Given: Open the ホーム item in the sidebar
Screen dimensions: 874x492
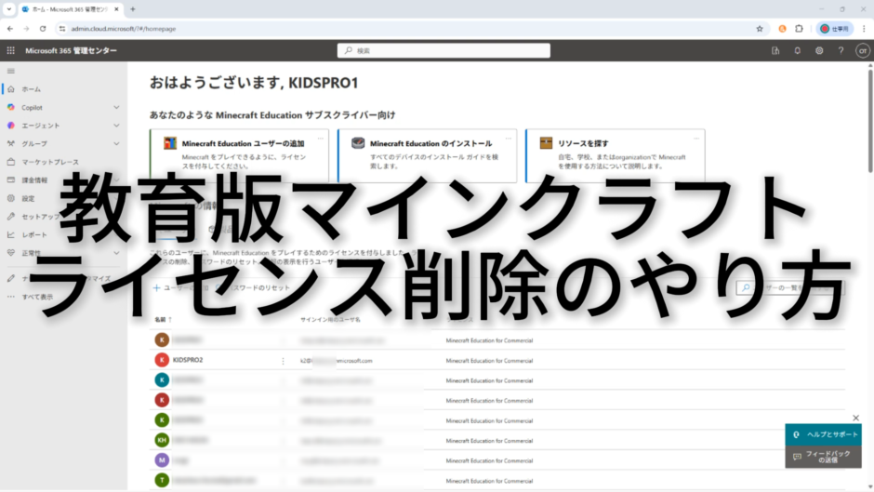Looking at the screenshot, I should [x=31, y=89].
